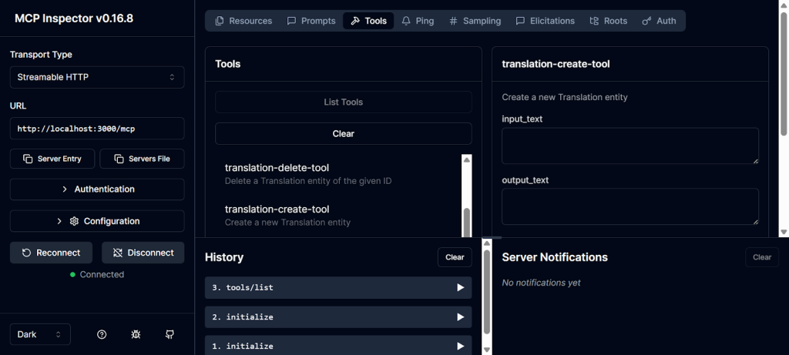Click the bug report icon
This screenshot has height=355, width=789.
coord(136,334)
